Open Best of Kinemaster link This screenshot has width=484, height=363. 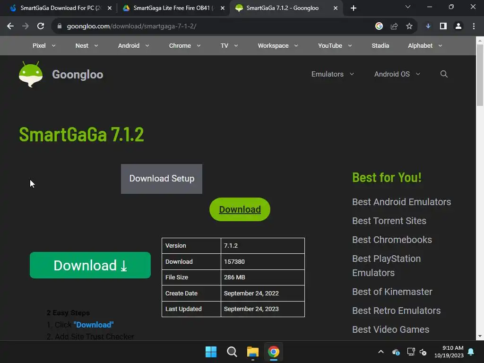392,292
